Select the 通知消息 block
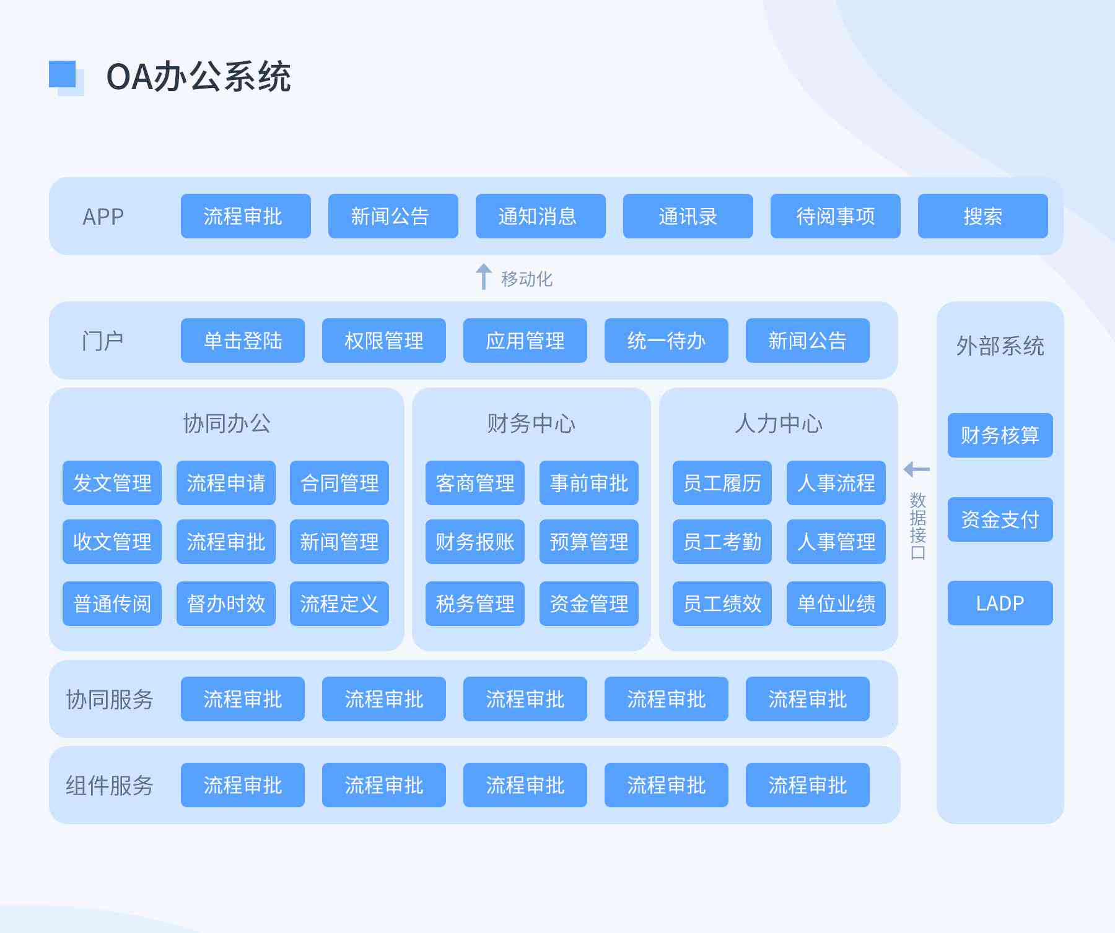The height and width of the screenshot is (933, 1115). click(x=540, y=216)
